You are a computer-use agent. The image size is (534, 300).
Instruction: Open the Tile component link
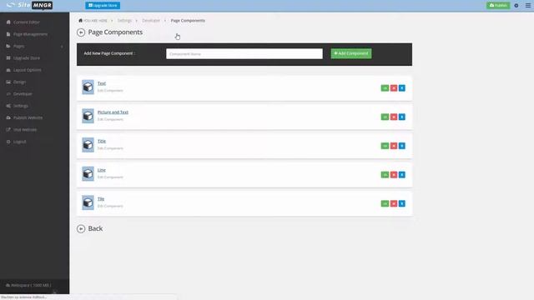pos(101,199)
